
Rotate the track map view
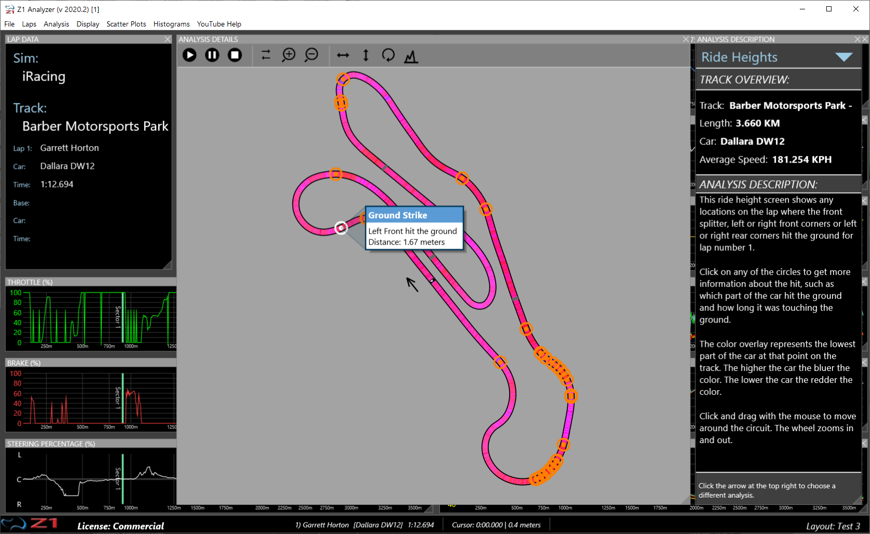click(388, 55)
